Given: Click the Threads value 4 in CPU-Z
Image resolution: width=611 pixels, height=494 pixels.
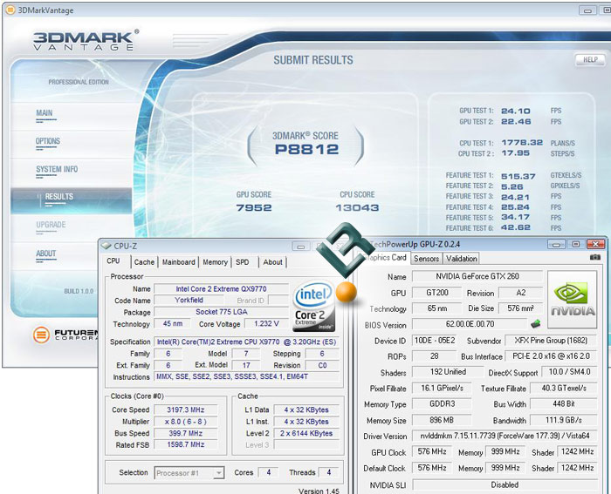Looking at the screenshot, I should pyautogui.click(x=329, y=472).
